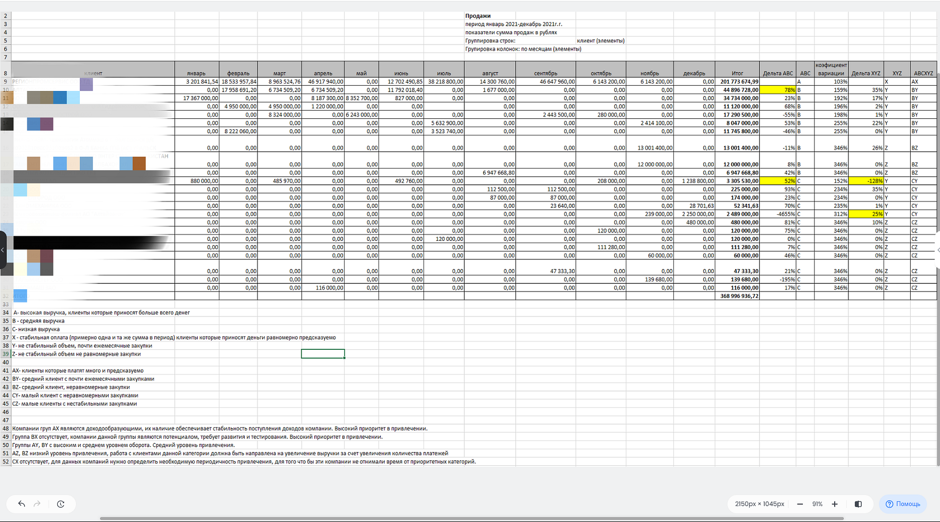Click the 'CX отсутствует' conclusion line

[244, 462]
